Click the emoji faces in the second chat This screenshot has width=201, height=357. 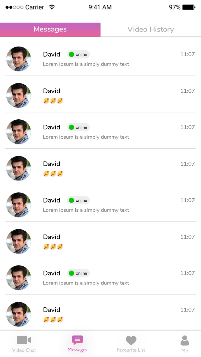click(53, 101)
